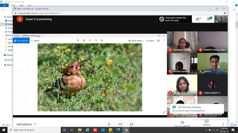
Task: Open the Edit & Create dropdown
Action: 136,40
